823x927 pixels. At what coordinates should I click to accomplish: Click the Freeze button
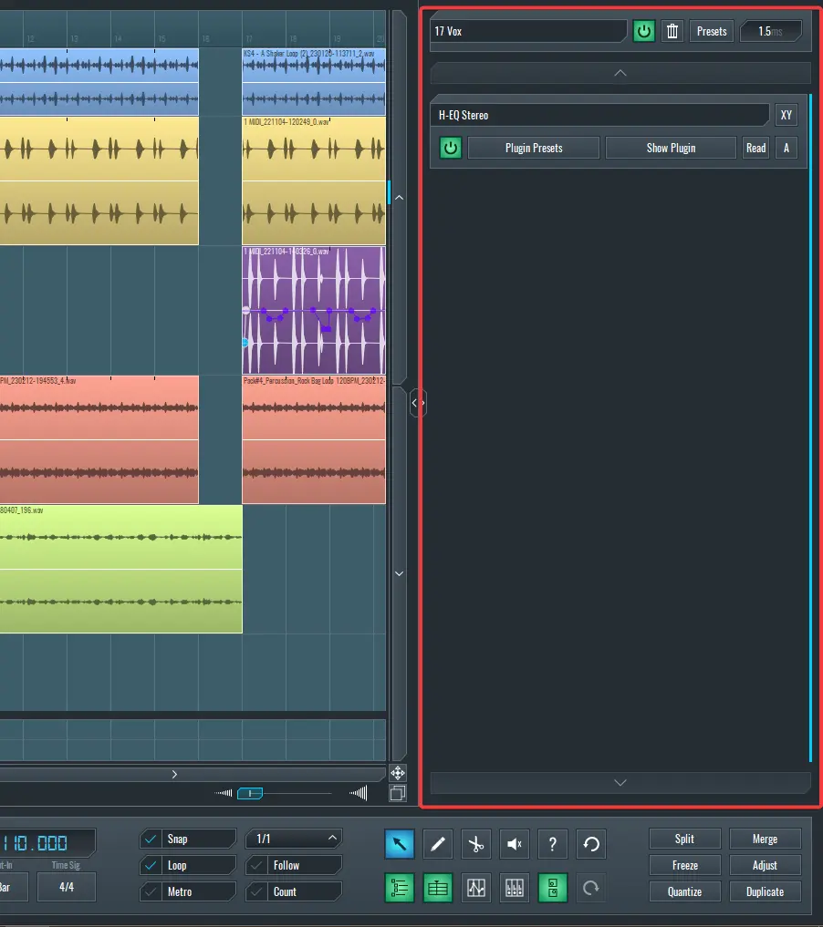(684, 866)
